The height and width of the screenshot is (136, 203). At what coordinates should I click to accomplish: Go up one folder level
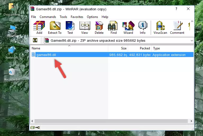35,40
